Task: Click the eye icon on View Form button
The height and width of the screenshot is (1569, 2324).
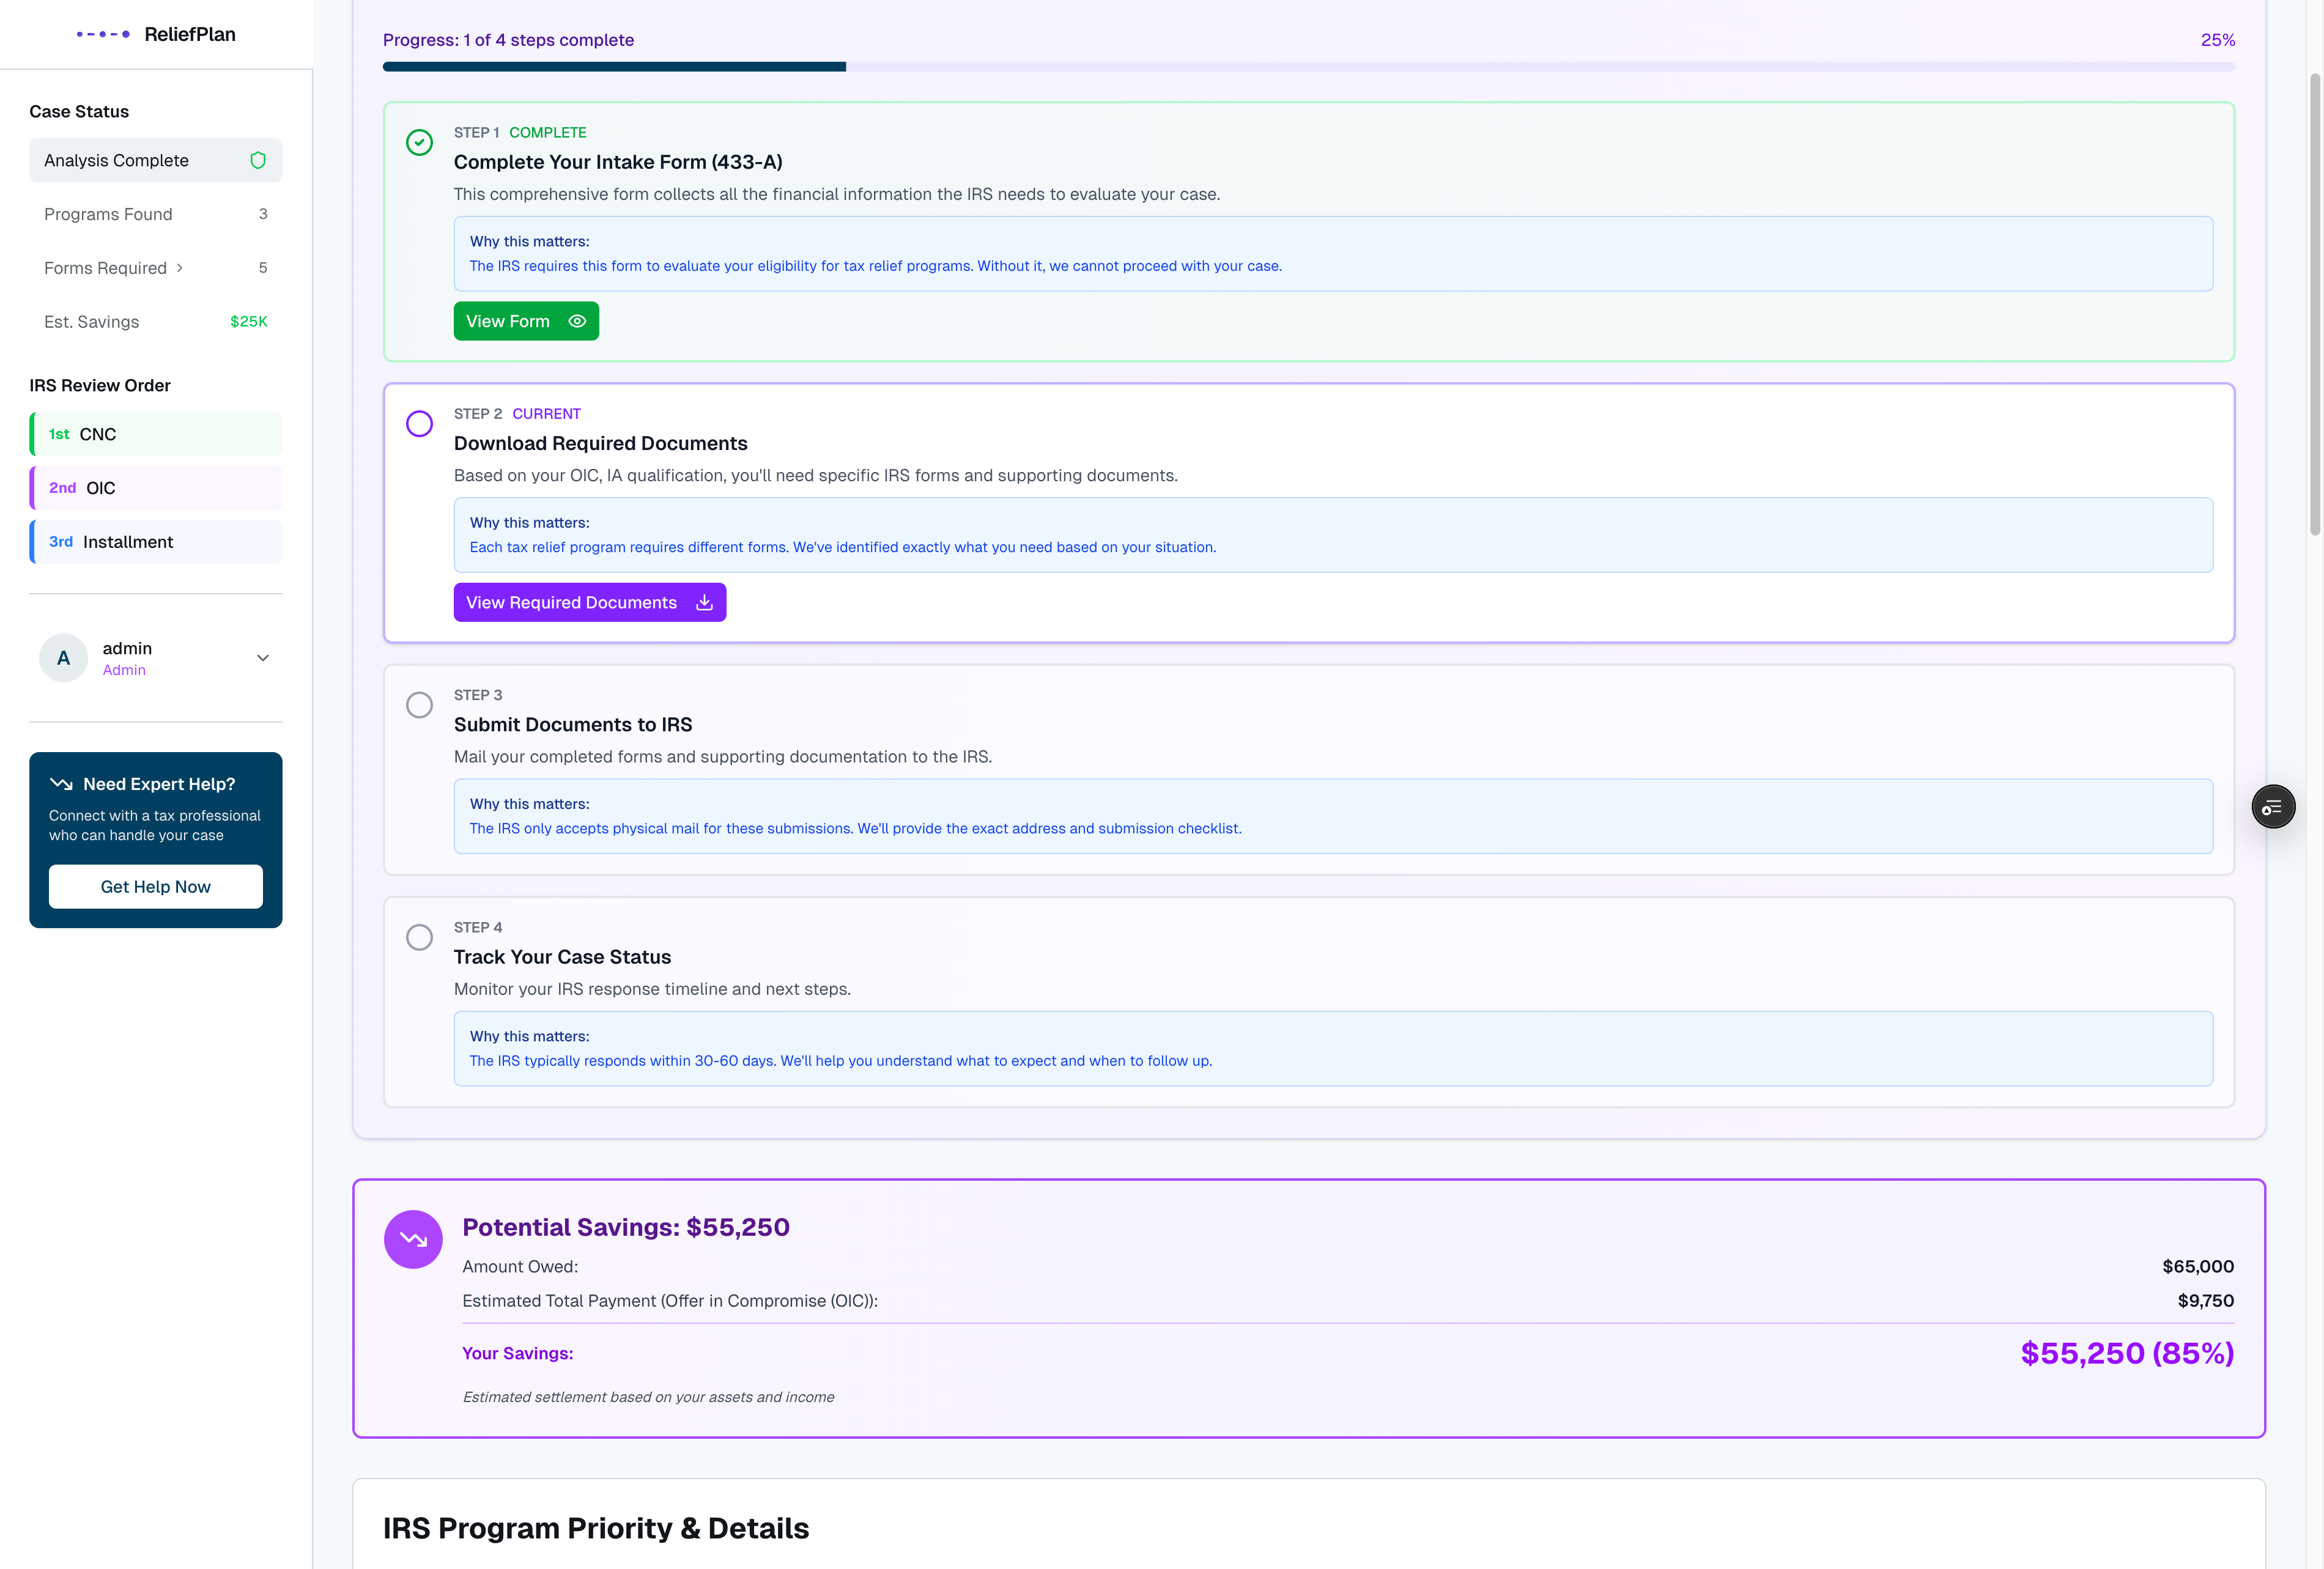Action: (577, 321)
